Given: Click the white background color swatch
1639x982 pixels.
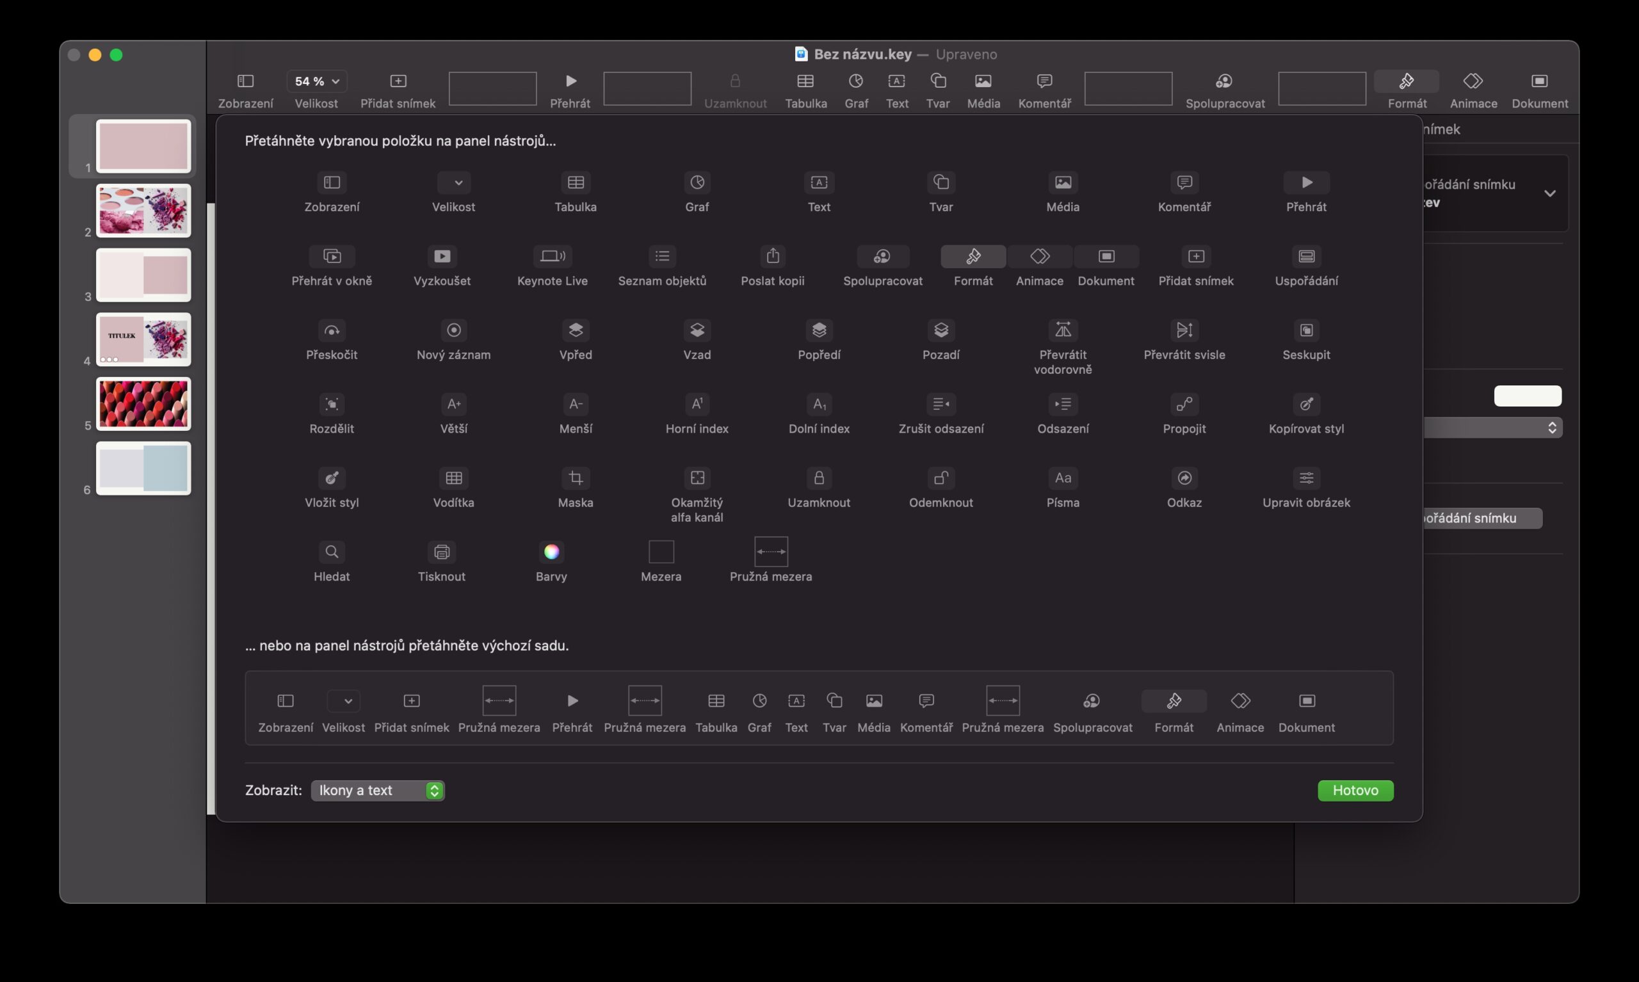Looking at the screenshot, I should point(1527,396).
